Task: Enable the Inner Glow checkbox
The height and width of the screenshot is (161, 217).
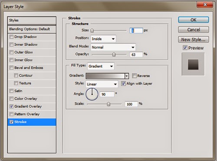Action: 11,60
